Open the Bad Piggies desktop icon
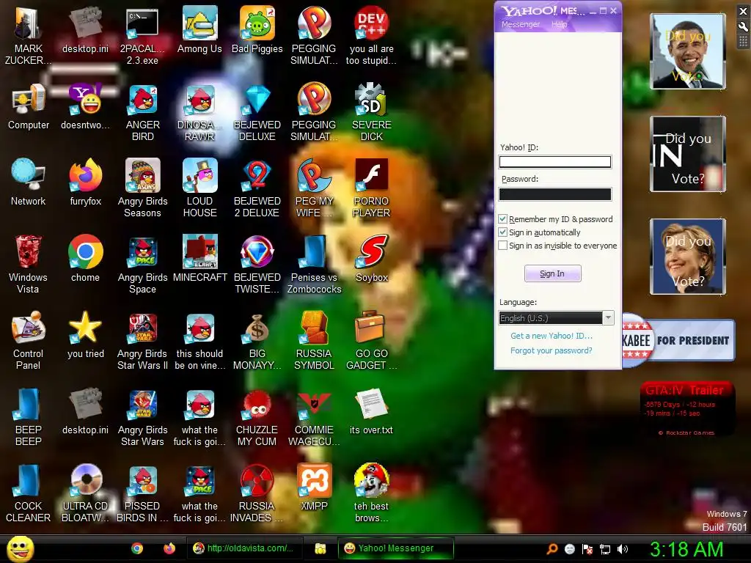This screenshot has width=751, height=563. click(x=257, y=30)
